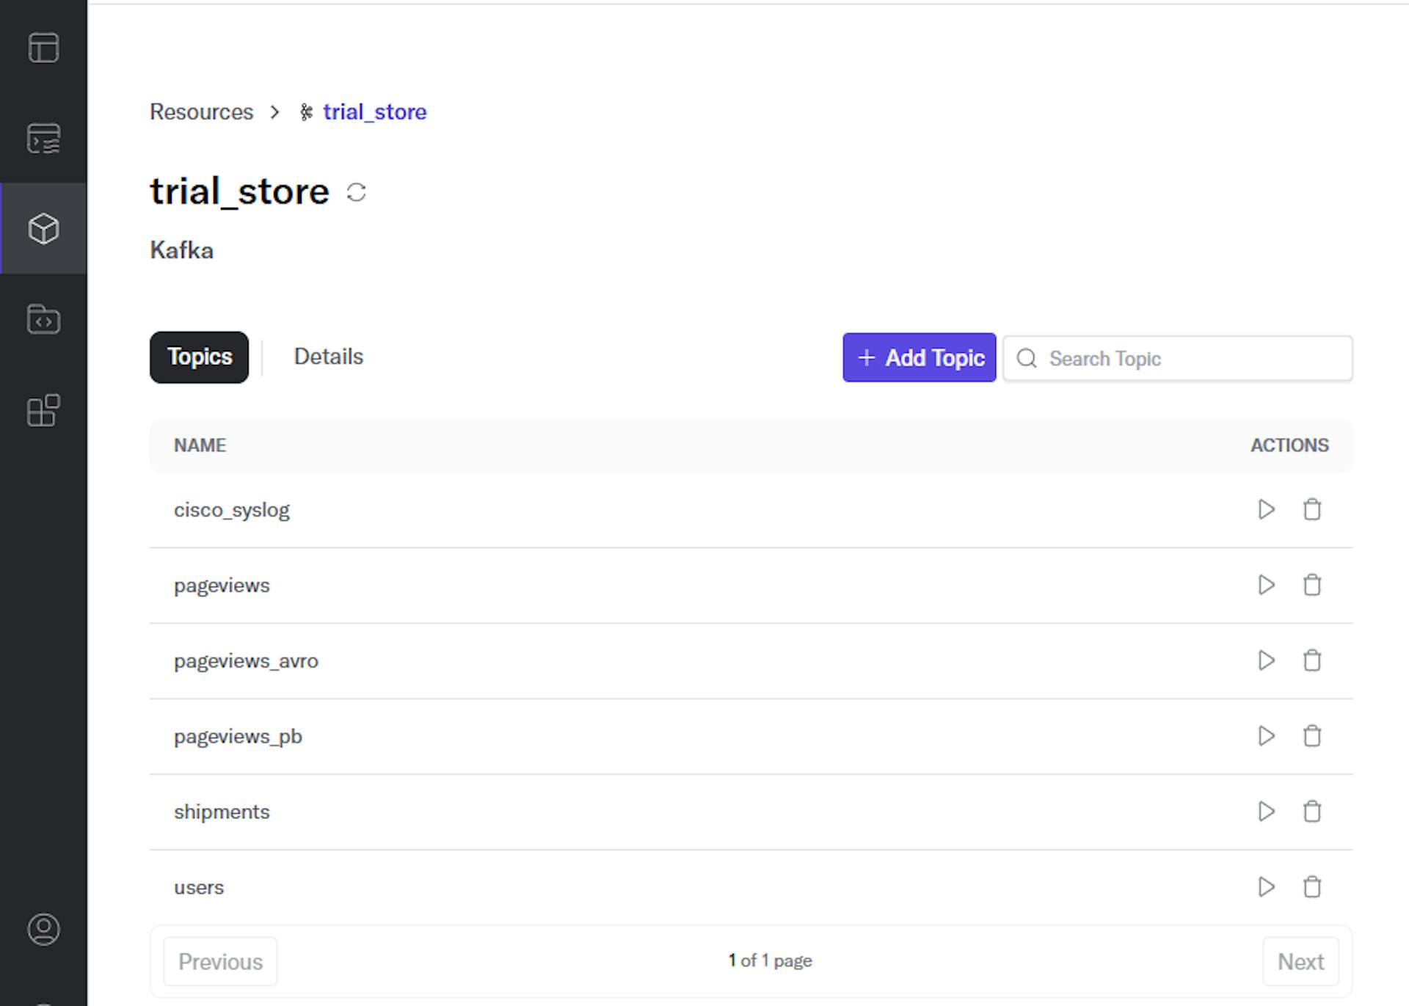Click the play icon for pageviews
1409x1006 pixels.
click(1267, 585)
